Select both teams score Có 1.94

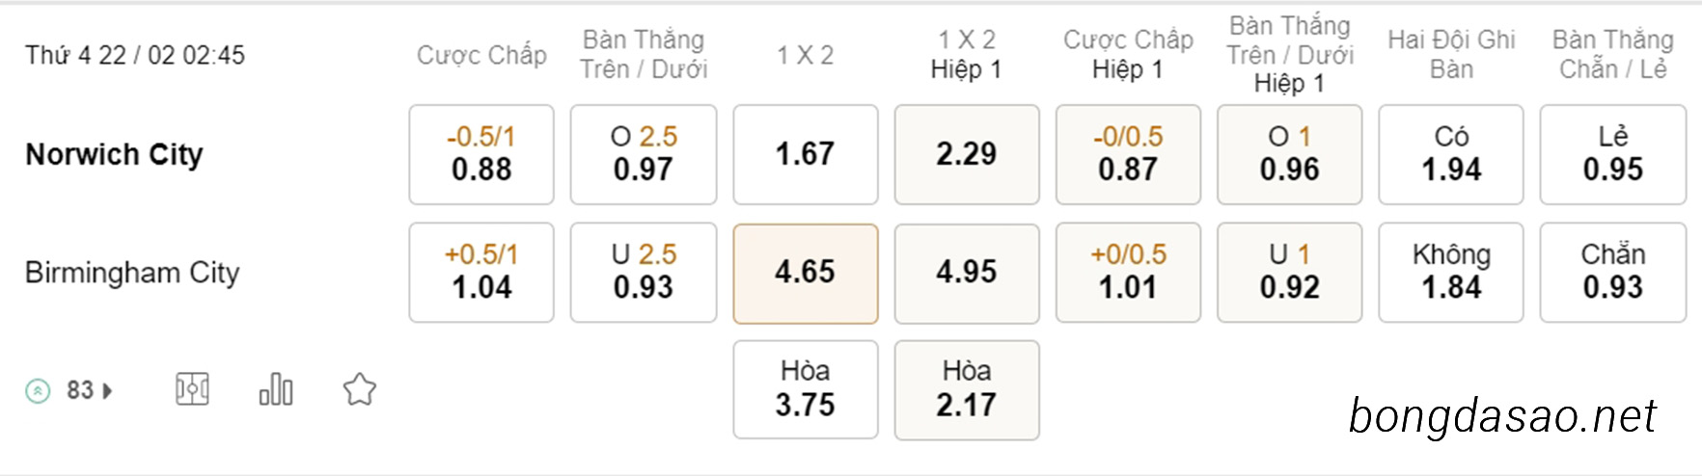click(1451, 154)
